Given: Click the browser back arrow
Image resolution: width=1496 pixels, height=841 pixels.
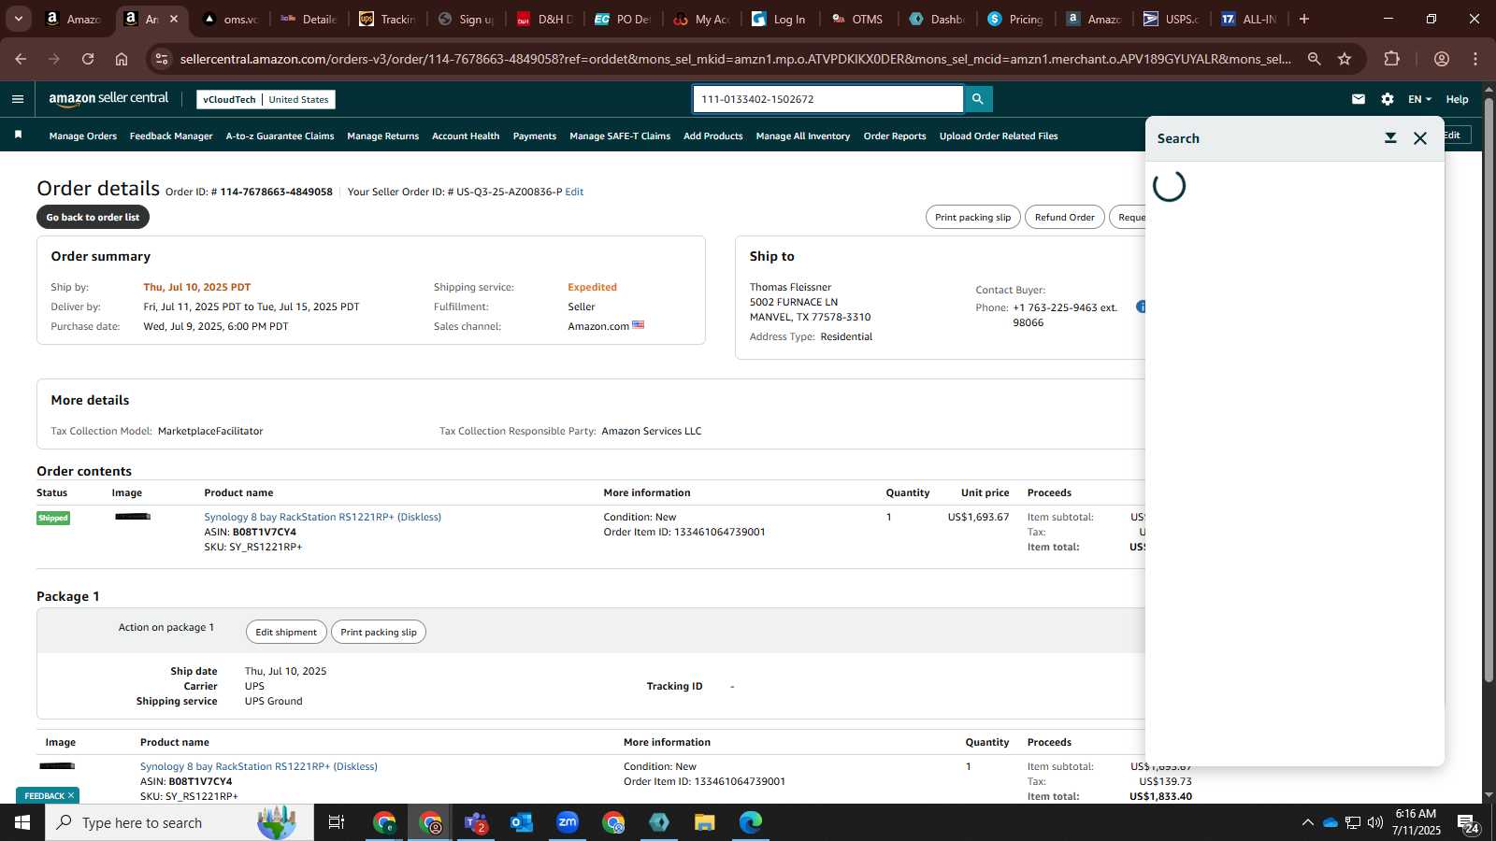Looking at the screenshot, I should 21,59.
